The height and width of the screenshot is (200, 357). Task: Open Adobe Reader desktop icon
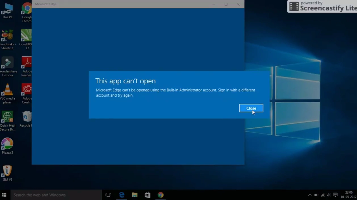point(26,67)
